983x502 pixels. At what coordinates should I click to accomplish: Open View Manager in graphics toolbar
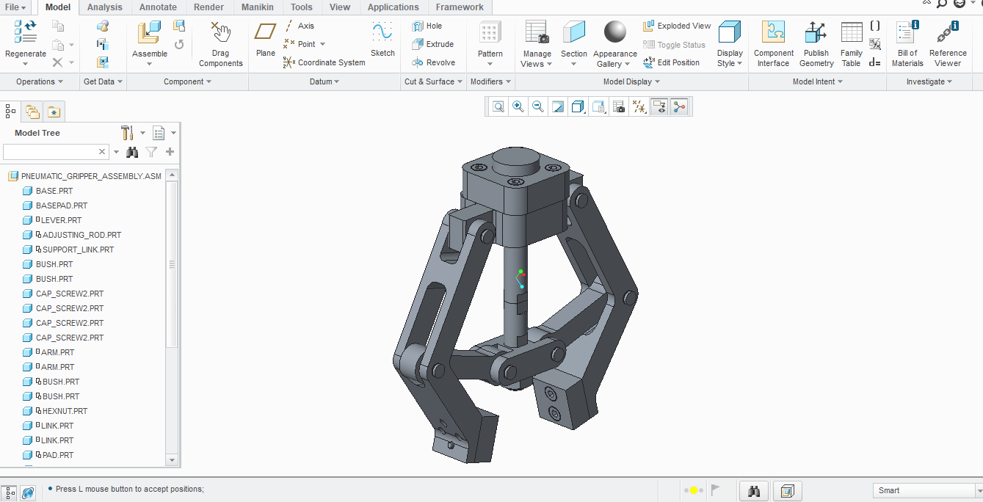pyautogui.click(x=619, y=107)
